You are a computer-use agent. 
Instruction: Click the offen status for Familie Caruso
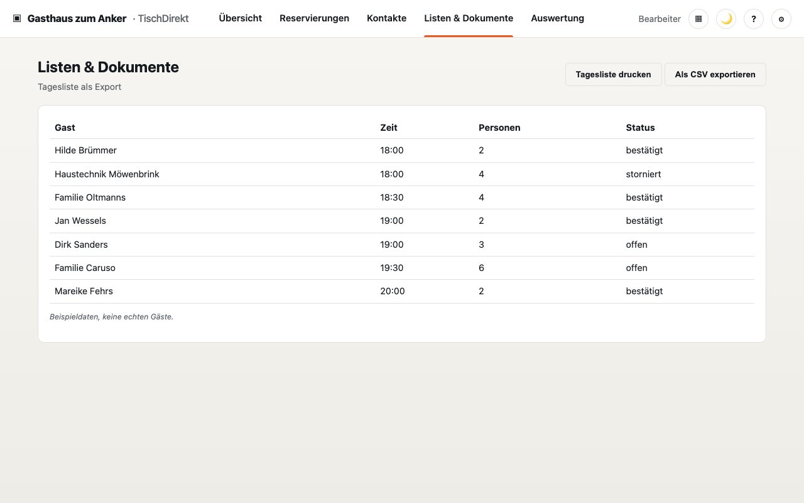point(636,268)
